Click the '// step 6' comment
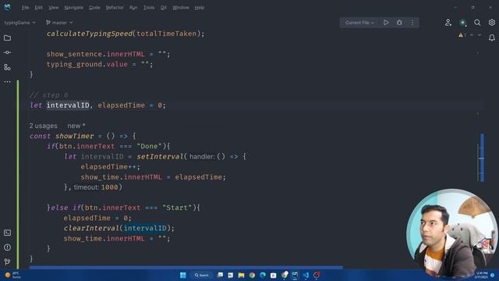499x281 pixels. pyautogui.click(x=48, y=95)
